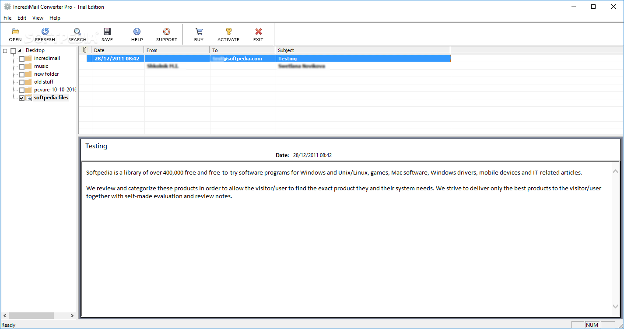
Task: Open the Help menu
Action: click(x=55, y=18)
